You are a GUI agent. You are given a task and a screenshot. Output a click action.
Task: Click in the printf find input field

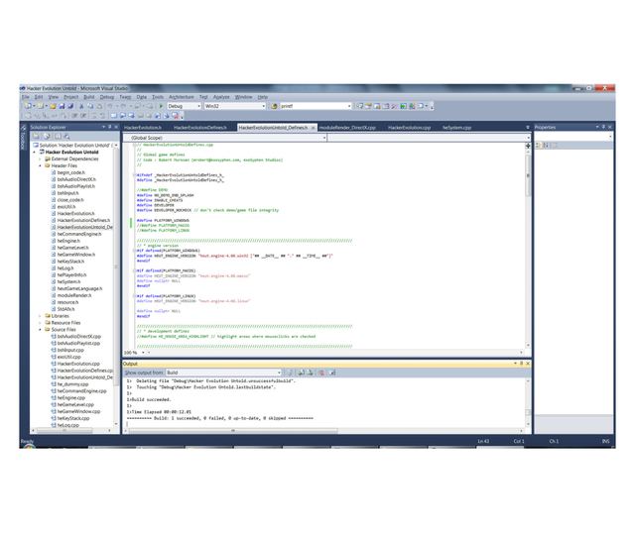pyautogui.click(x=314, y=106)
